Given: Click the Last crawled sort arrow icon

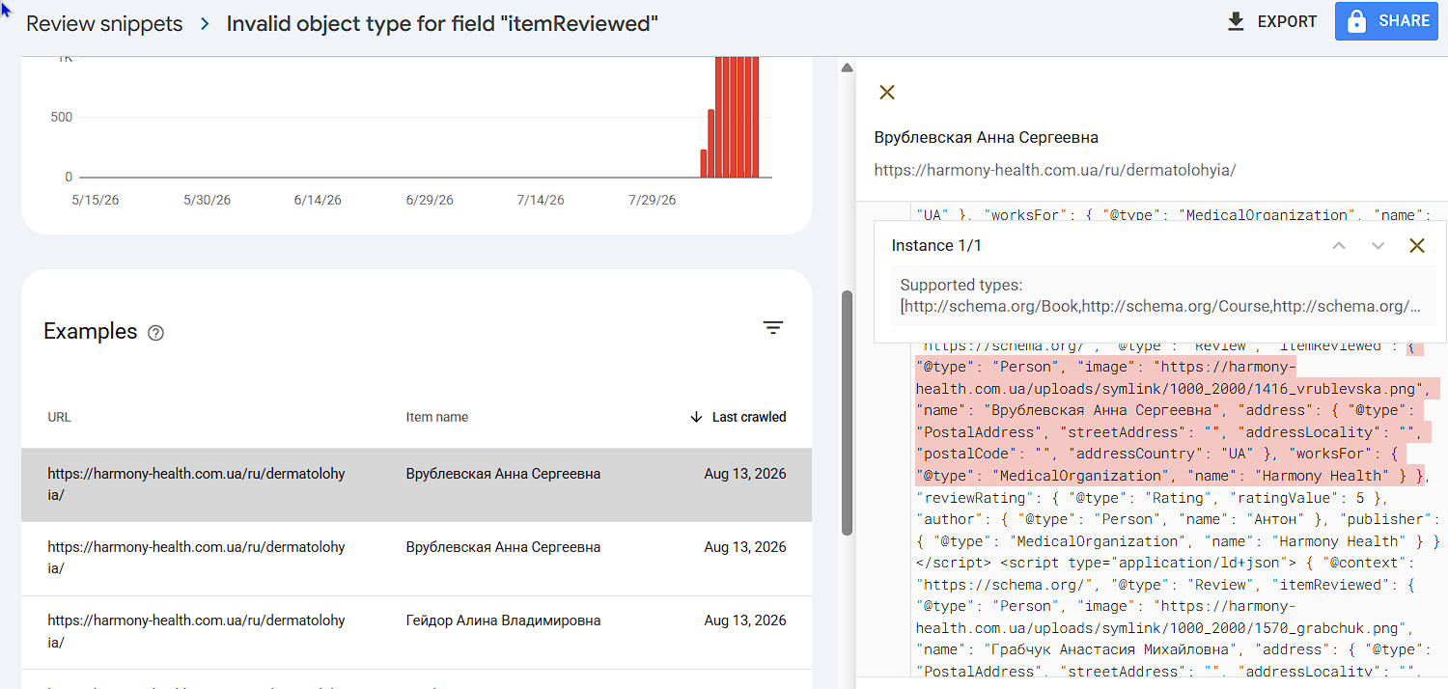Looking at the screenshot, I should click(x=696, y=417).
